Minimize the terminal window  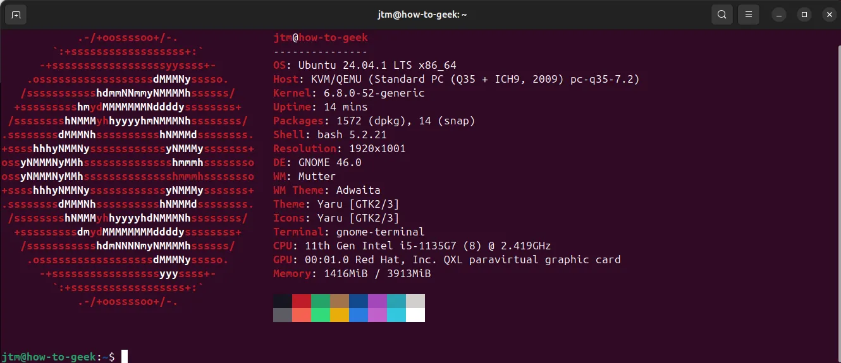point(780,15)
